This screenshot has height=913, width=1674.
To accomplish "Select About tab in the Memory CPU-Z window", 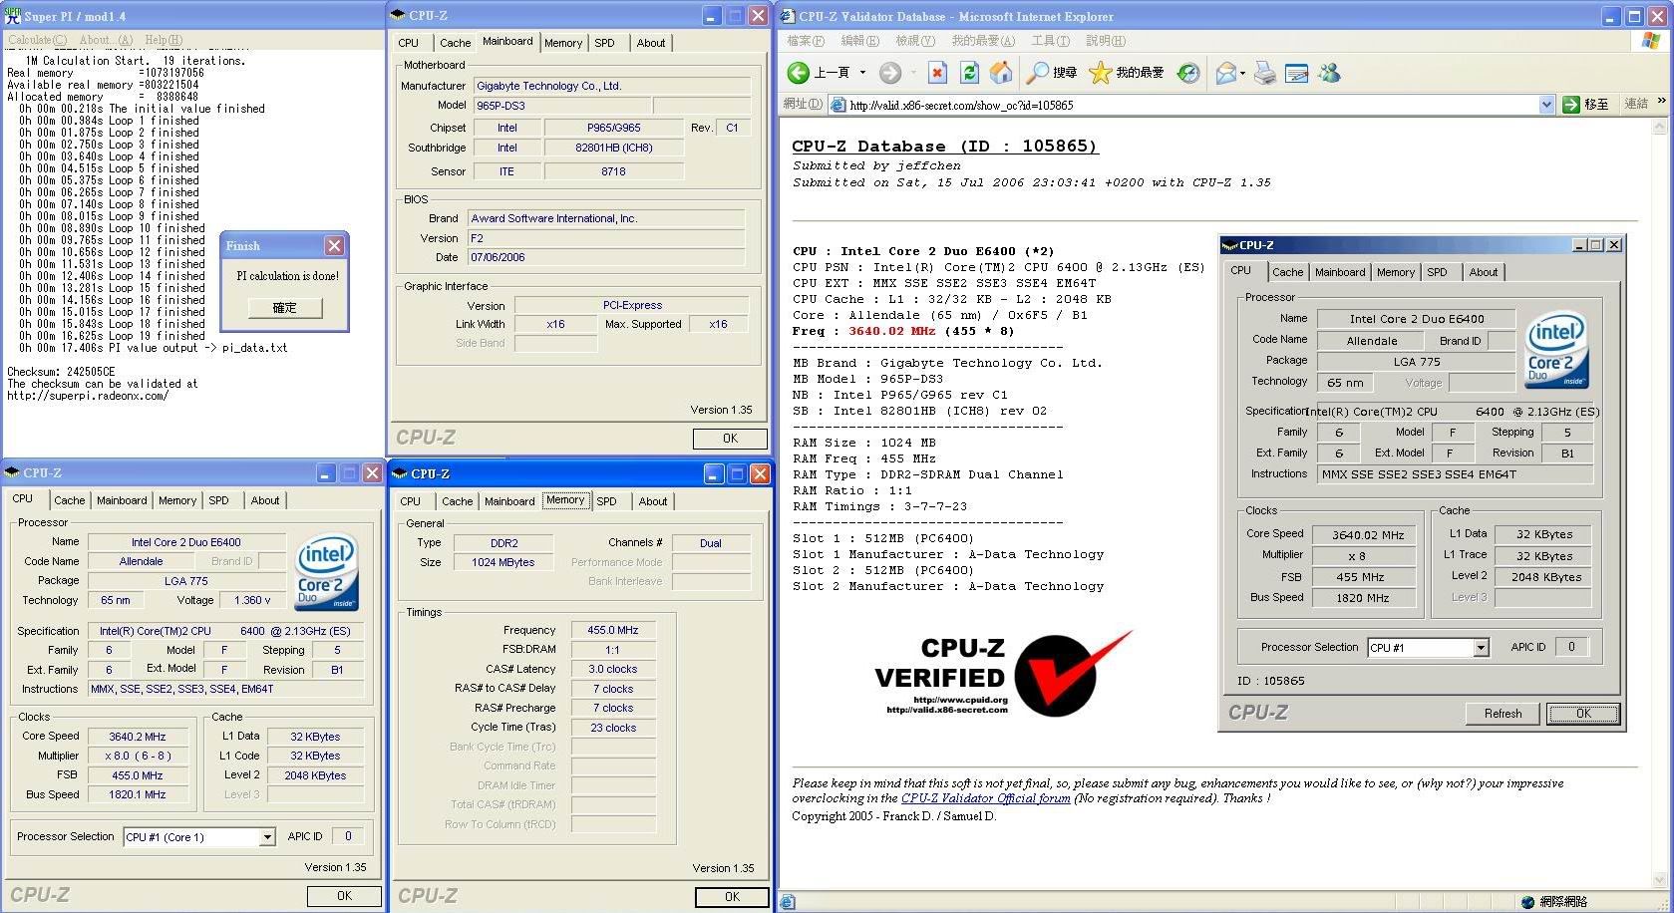I will coord(653,501).
